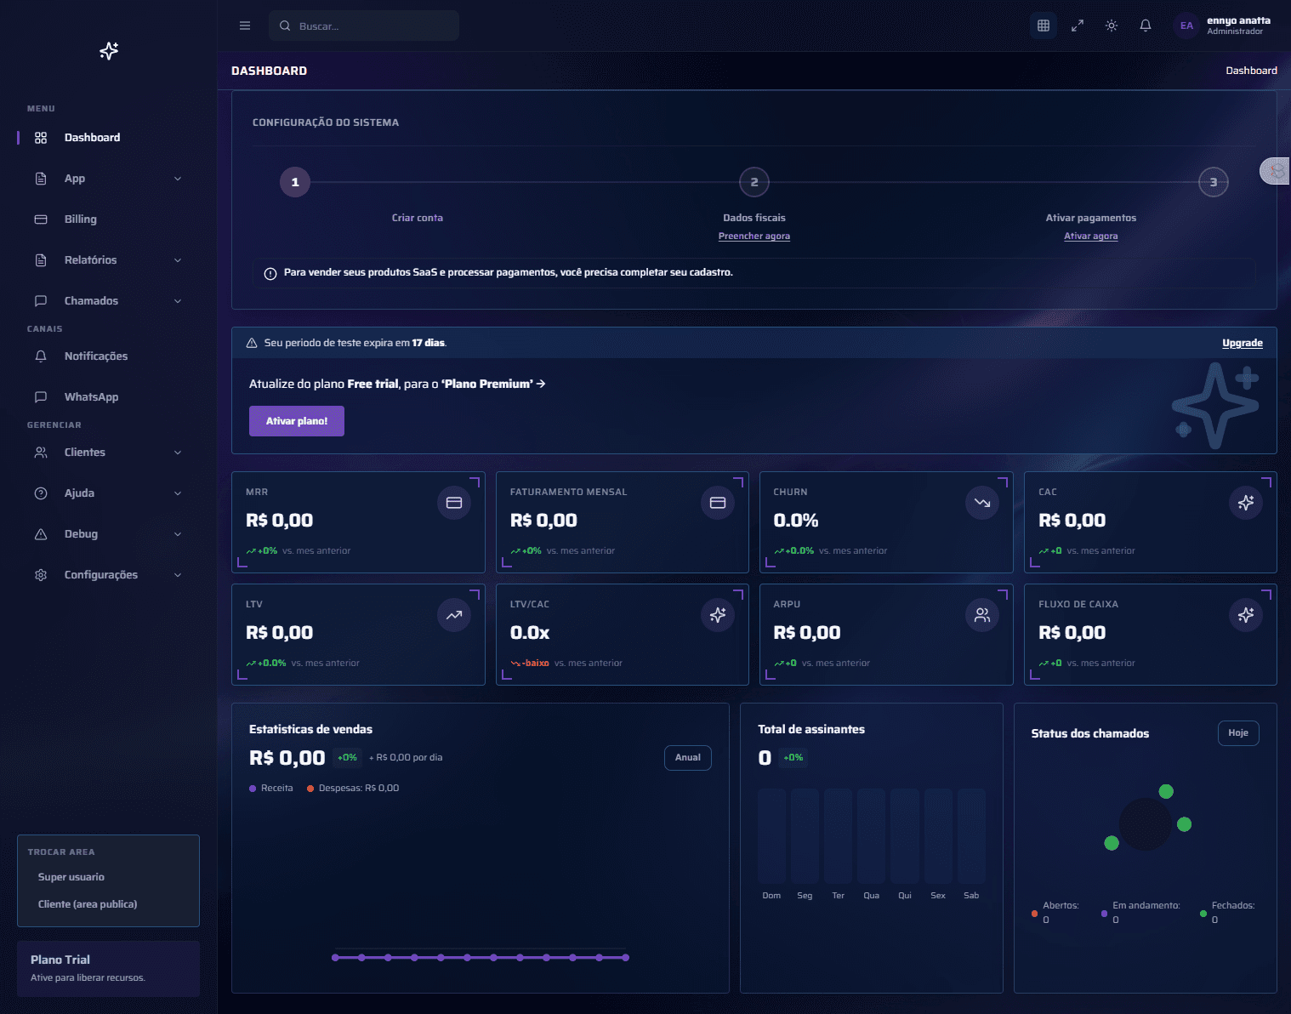Click the MRR card credit-card icon

point(454,503)
